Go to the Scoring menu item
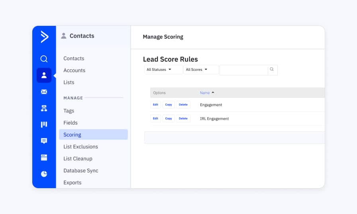 72,135
